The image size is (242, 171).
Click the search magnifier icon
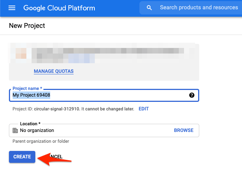click(149, 8)
